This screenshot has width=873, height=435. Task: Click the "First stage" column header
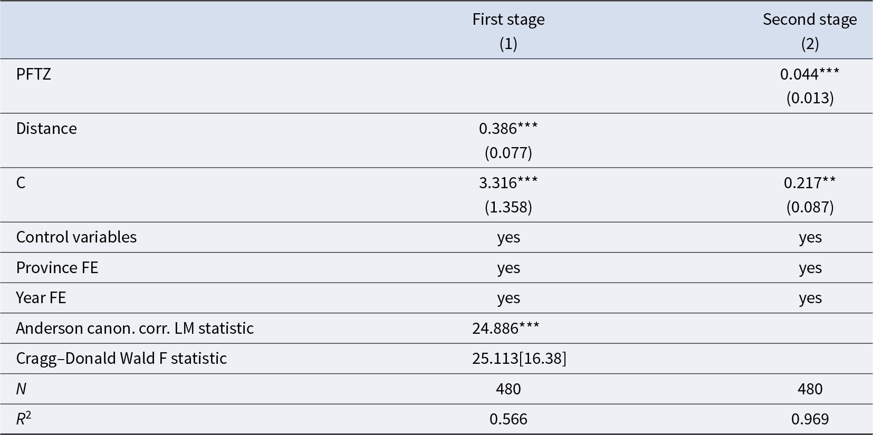(x=508, y=20)
